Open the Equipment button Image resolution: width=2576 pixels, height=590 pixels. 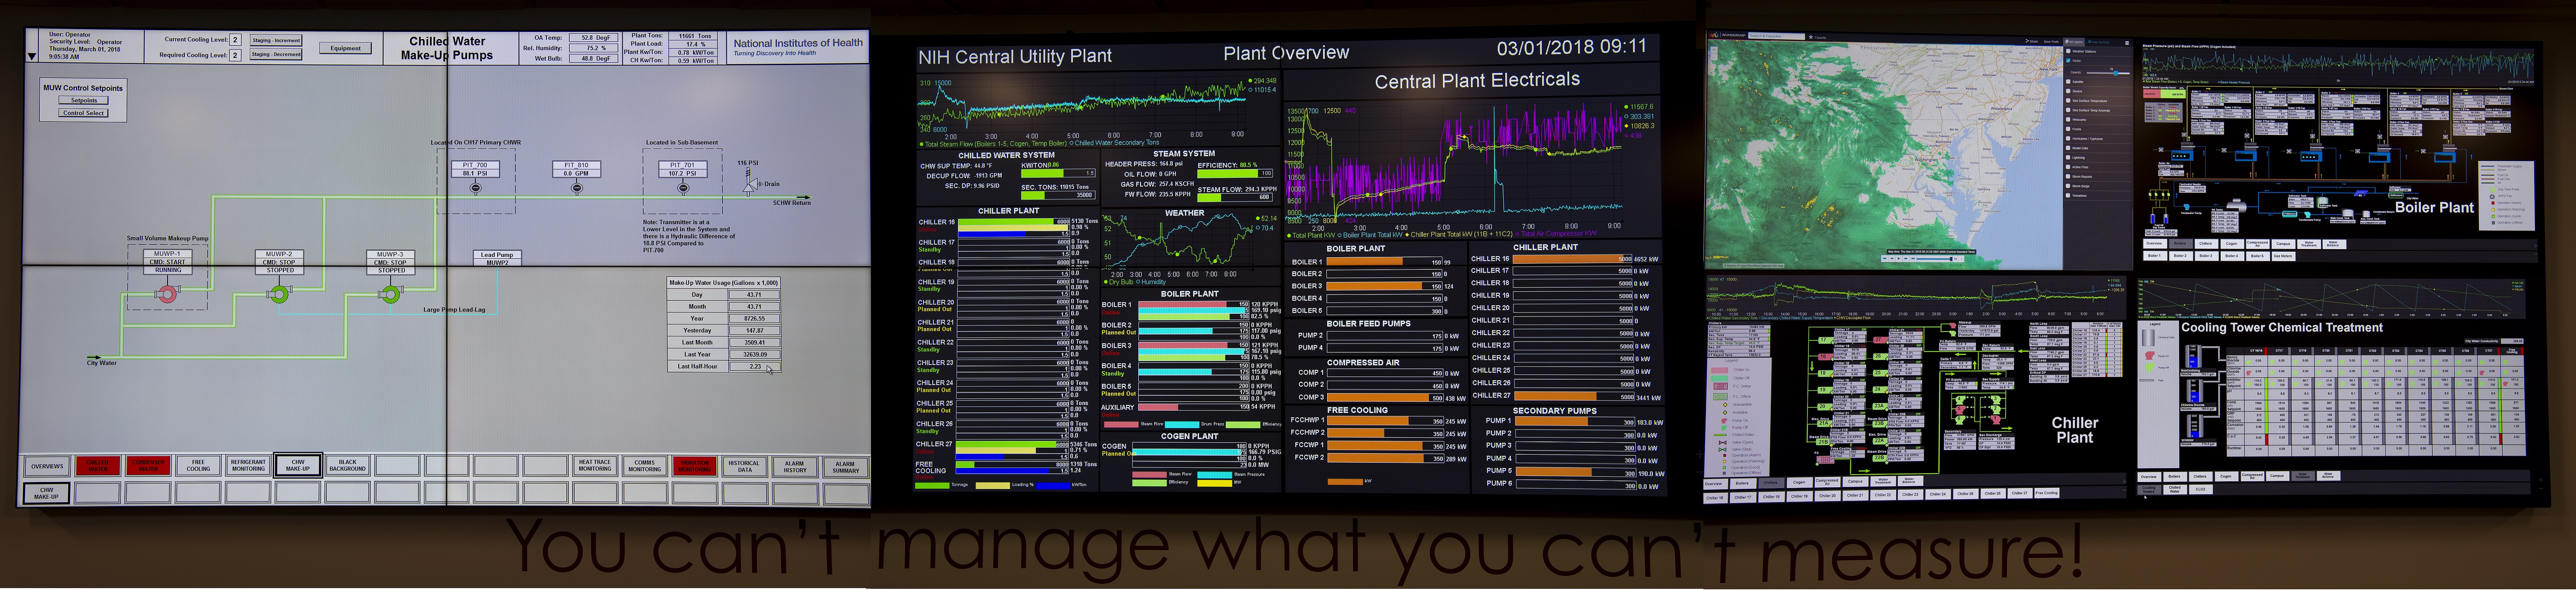tap(346, 48)
